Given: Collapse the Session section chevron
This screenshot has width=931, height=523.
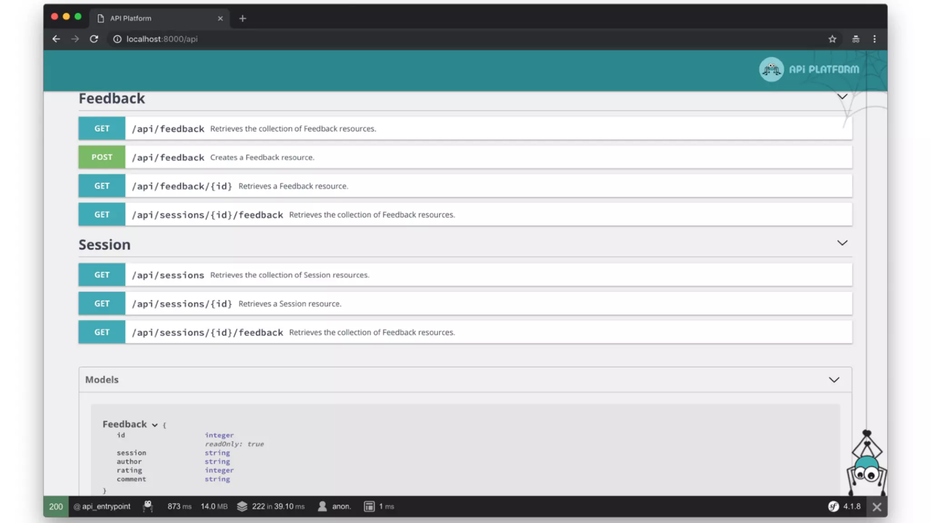Looking at the screenshot, I should coord(842,243).
